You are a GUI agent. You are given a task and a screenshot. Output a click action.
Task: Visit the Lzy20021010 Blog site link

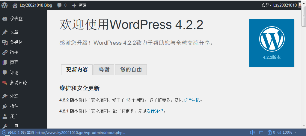click(x=36, y=5)
